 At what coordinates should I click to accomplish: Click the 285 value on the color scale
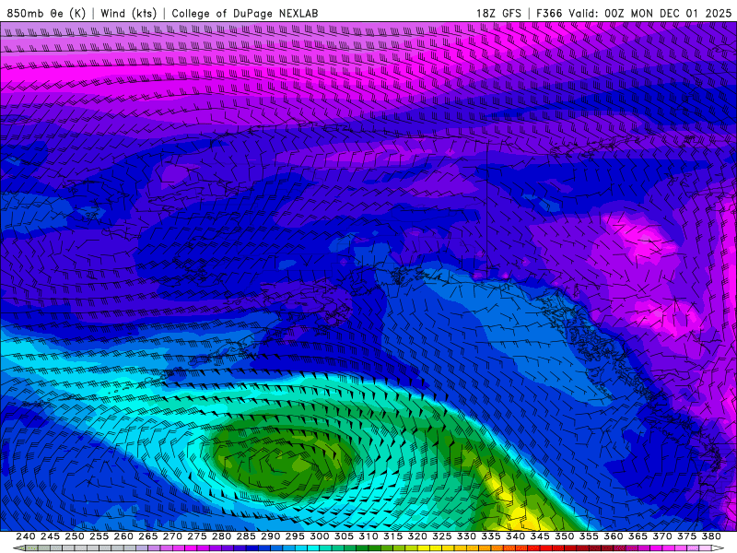tap(246, 536)
